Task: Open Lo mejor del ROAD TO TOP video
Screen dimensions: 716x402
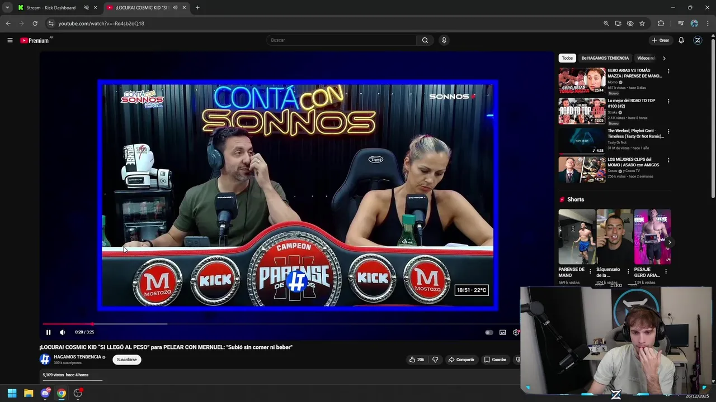Action: tap(582, 111)
